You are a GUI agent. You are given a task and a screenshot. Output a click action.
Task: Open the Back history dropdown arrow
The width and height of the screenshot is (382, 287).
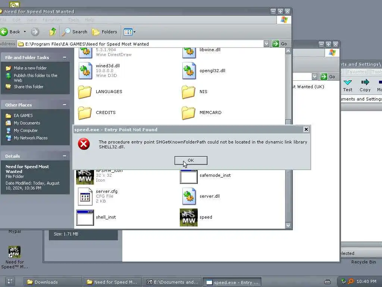25,32
